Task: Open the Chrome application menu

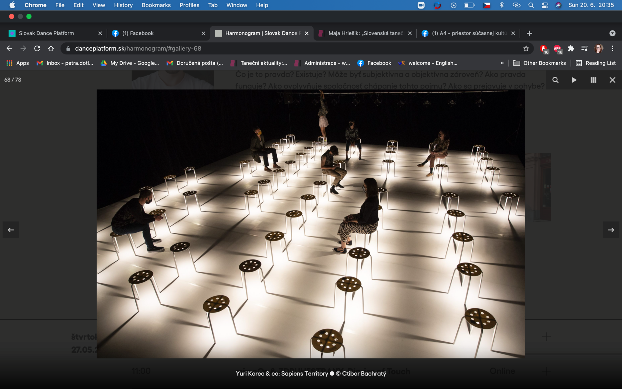Action: pyautogui.click(x=35, y=5)
